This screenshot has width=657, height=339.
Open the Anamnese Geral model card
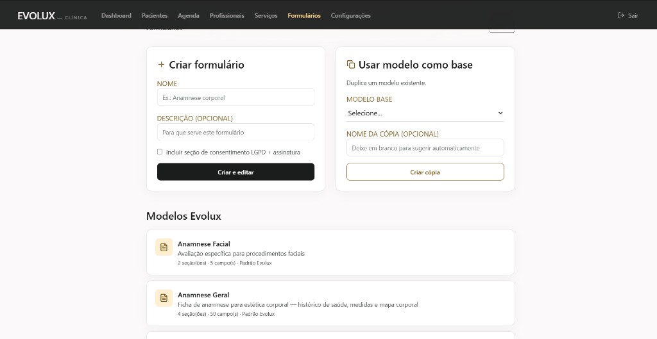coord(330,303)
